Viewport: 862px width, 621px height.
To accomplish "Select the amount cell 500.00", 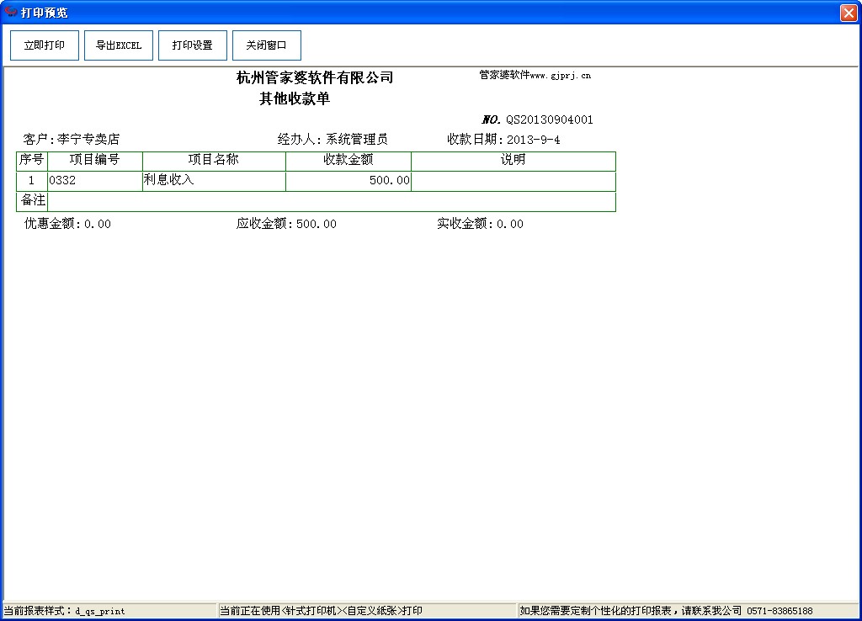I will click(349, 181).
